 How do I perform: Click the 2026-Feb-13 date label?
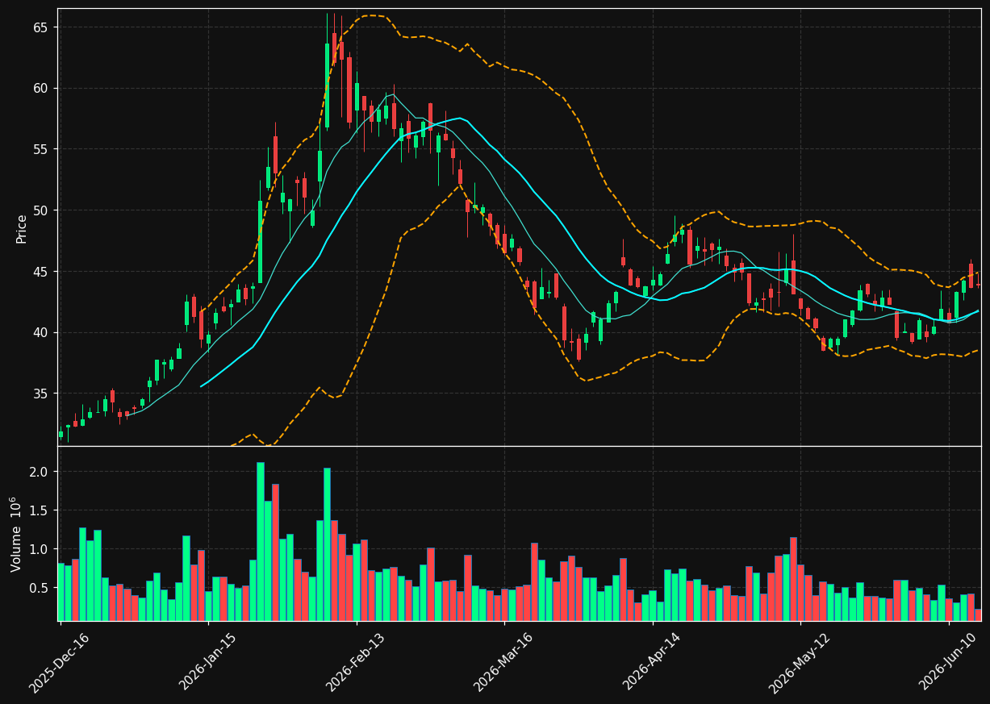pyautogui.click(x=355, y=663)
